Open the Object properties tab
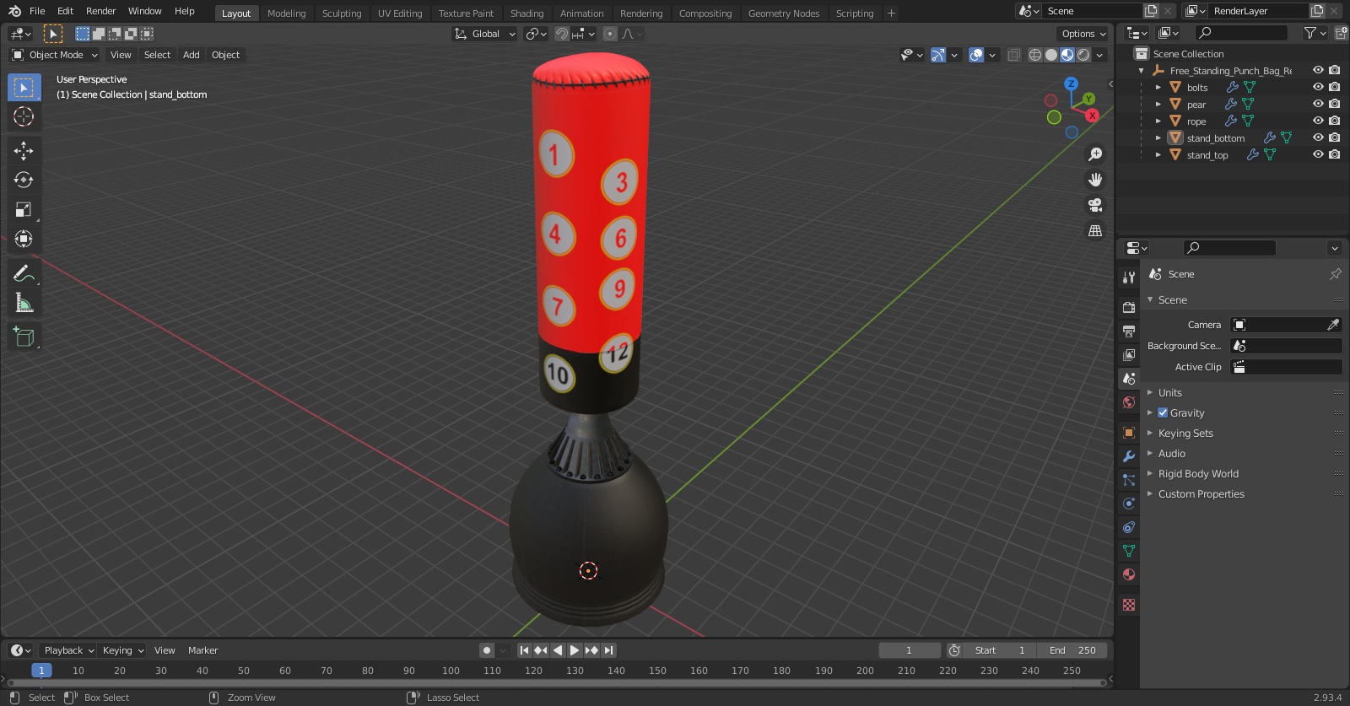Image resolution: width=1350 pixels, height=706 pixels. (x=1129, y=433)
